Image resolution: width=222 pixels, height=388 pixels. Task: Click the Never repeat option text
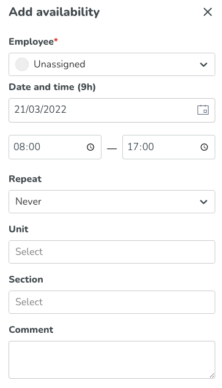point(28,202)
